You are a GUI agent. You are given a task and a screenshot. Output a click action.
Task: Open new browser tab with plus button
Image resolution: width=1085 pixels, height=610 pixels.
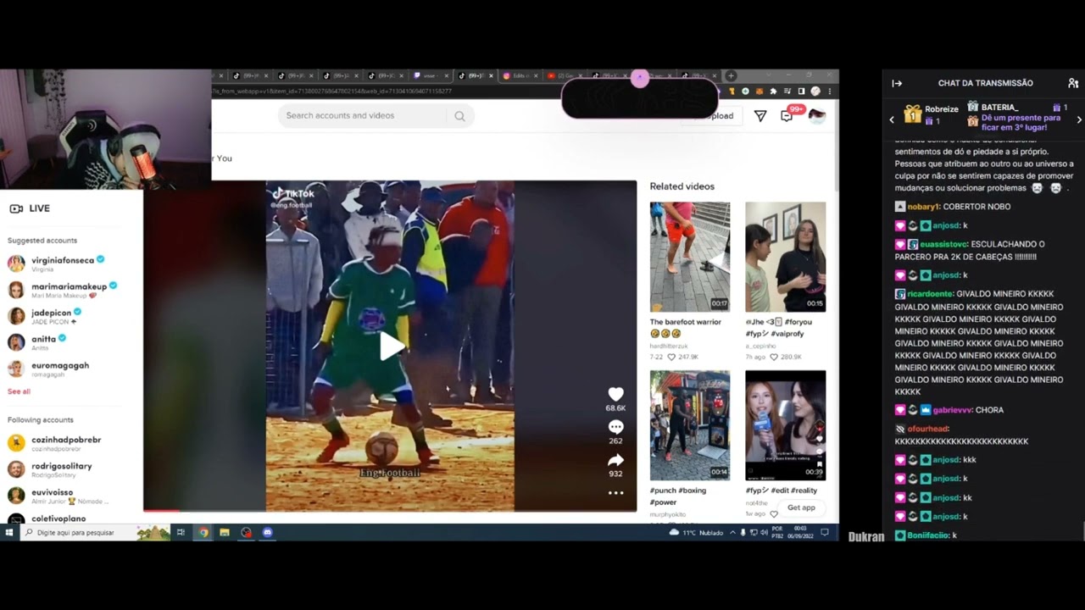click(731, 75)
